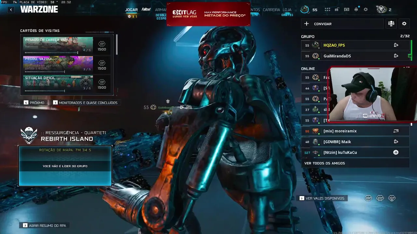Open the headset voice channel icon
Viewport: 417px width, 234px height.
(347, 9)
